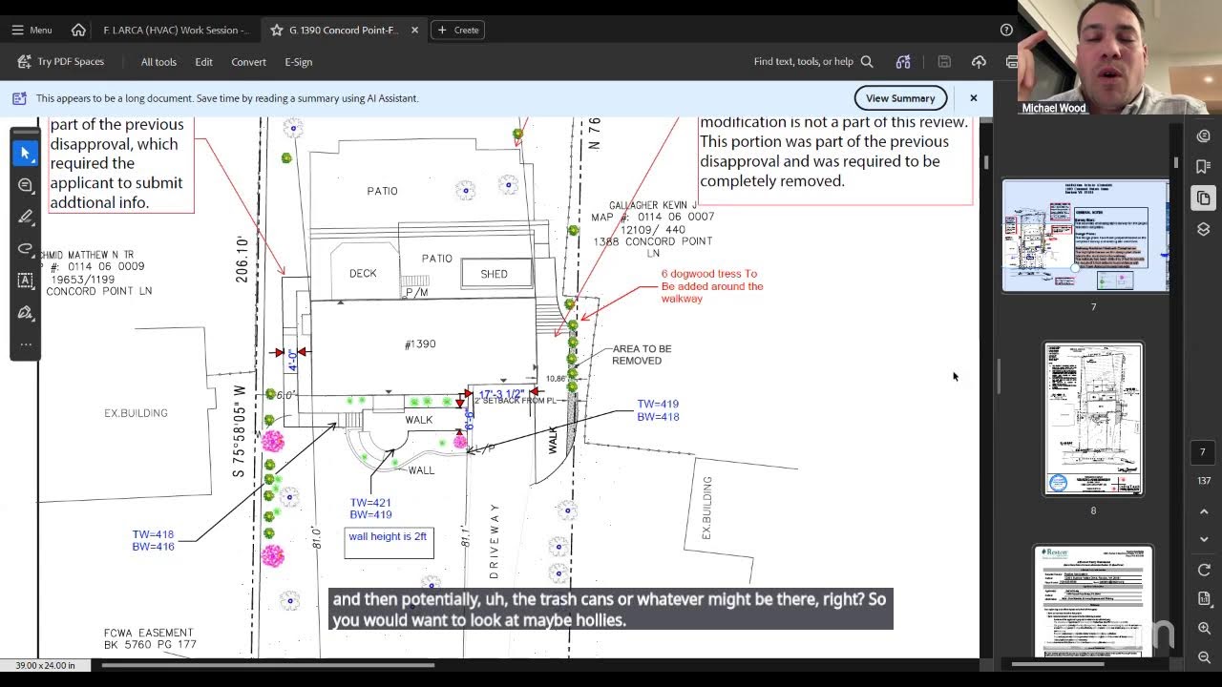Select page 8 thumbnail

coord(1093,419)
